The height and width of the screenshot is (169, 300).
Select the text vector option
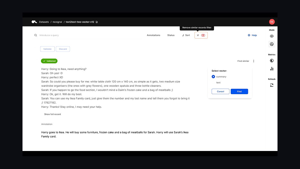click(x=218, y=83)
